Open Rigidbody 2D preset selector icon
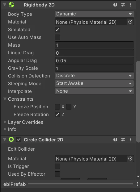 point(123,5)
